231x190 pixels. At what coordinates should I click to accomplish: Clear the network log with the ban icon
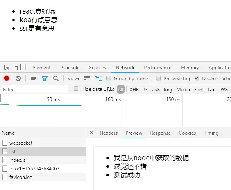click(x=18, y=78)
